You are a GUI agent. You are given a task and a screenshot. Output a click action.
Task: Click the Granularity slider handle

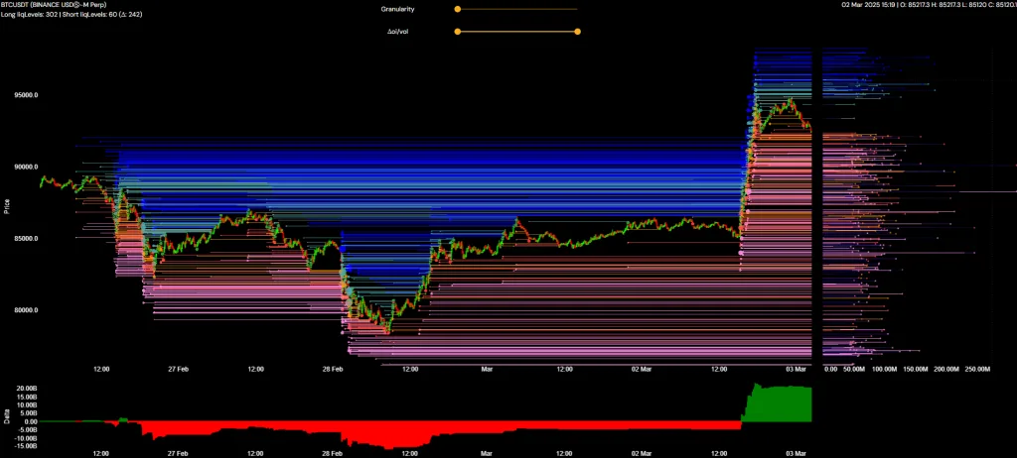457,9
